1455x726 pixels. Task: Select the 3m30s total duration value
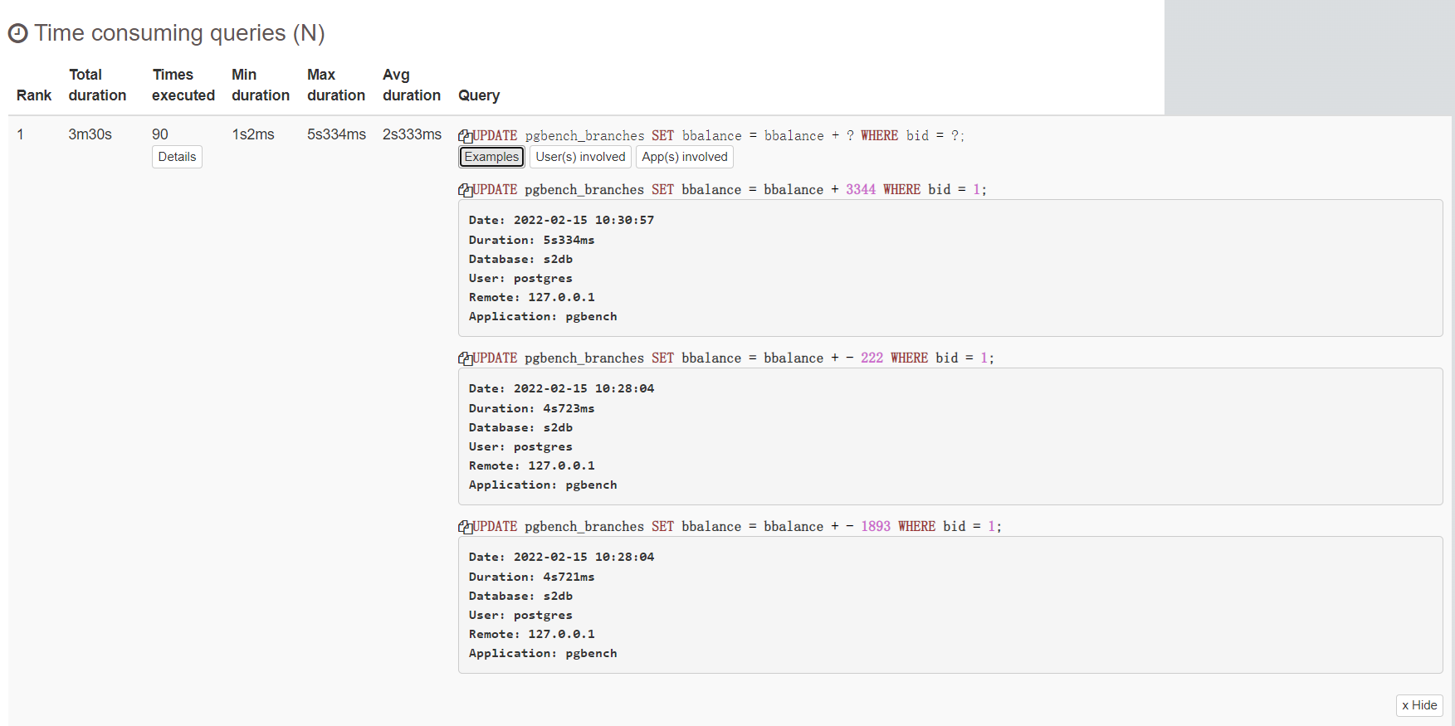[90, 134]
